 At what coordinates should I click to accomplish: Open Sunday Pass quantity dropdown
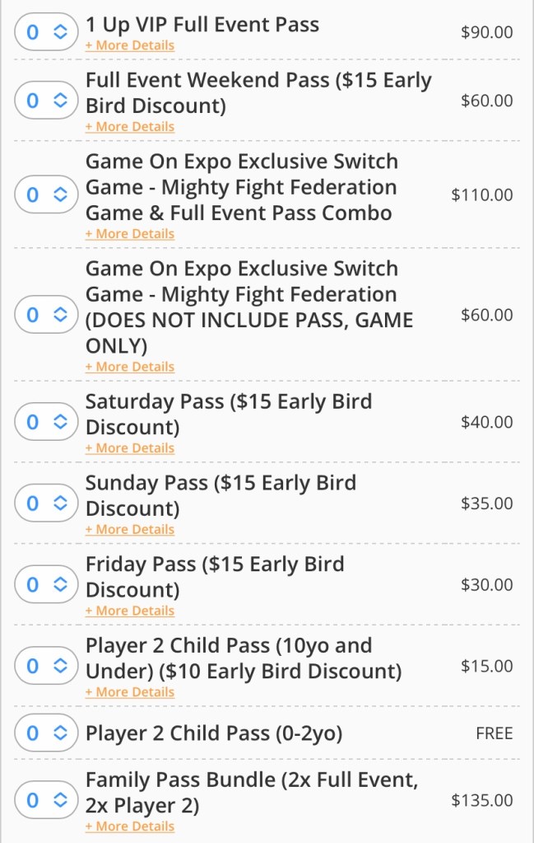click(44, 503)
